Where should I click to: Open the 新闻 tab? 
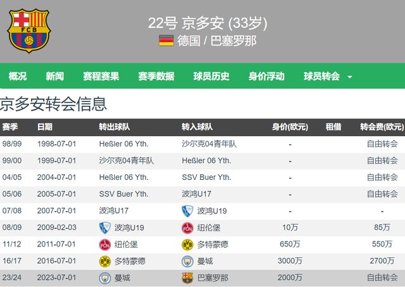click(55, 76)
